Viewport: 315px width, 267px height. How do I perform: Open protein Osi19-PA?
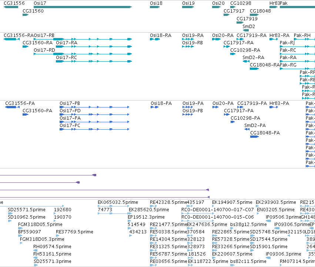[193, 103]
